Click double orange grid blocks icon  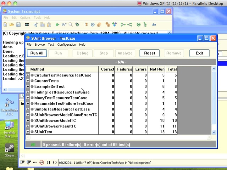[108, 24]
